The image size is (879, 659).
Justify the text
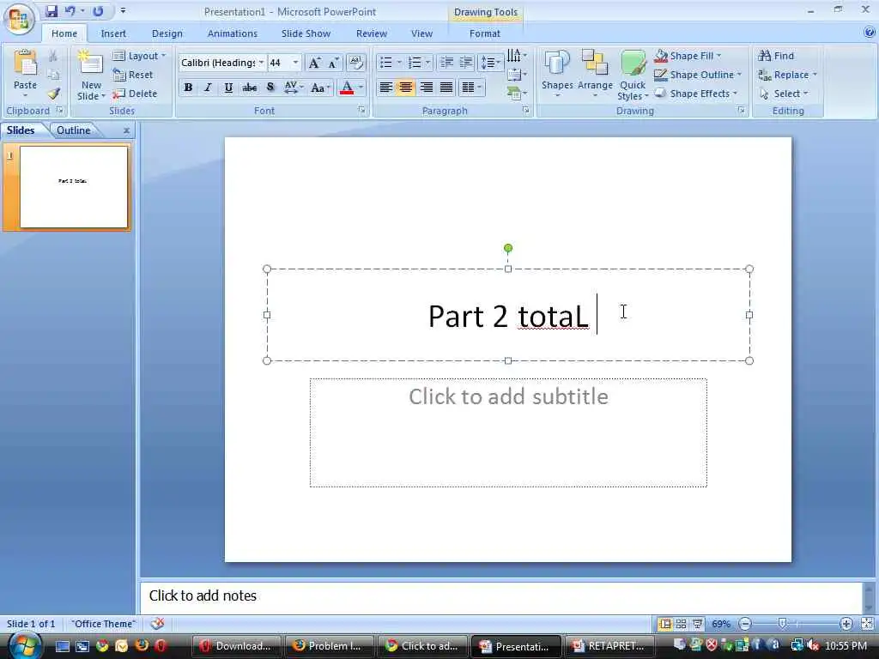446,88
